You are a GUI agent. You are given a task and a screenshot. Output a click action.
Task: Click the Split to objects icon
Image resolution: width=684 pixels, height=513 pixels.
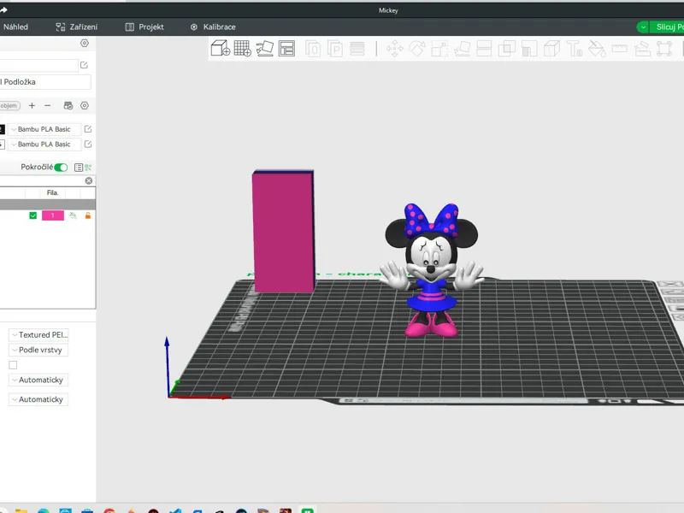coord(313,49)
